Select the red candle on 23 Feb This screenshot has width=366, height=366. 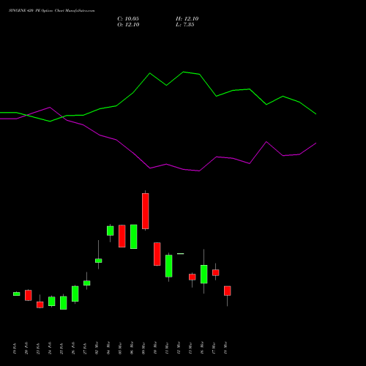click(40, 305)
